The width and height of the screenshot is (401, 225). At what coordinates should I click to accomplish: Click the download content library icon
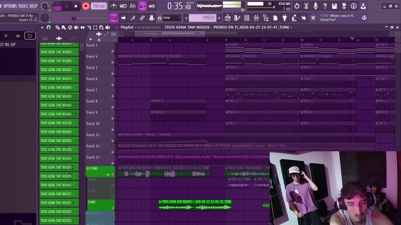point(363,6)
